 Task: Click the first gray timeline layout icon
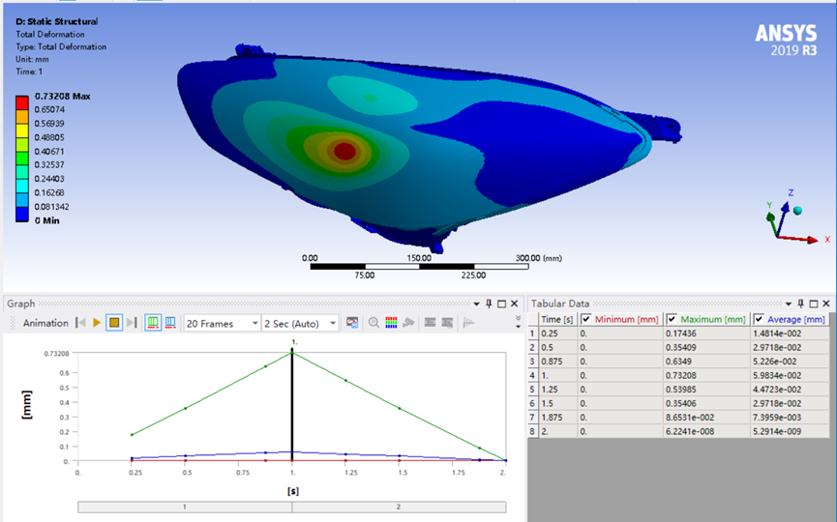pyautogui.click(x=431, y=323)
